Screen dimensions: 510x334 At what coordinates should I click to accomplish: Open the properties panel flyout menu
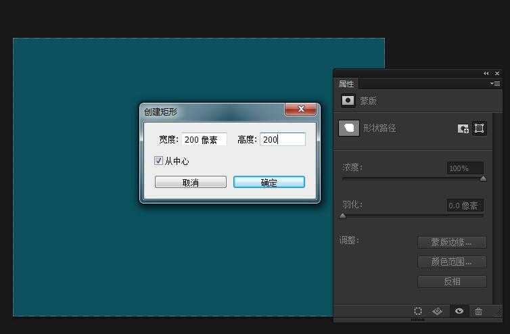tap(495, 84)
